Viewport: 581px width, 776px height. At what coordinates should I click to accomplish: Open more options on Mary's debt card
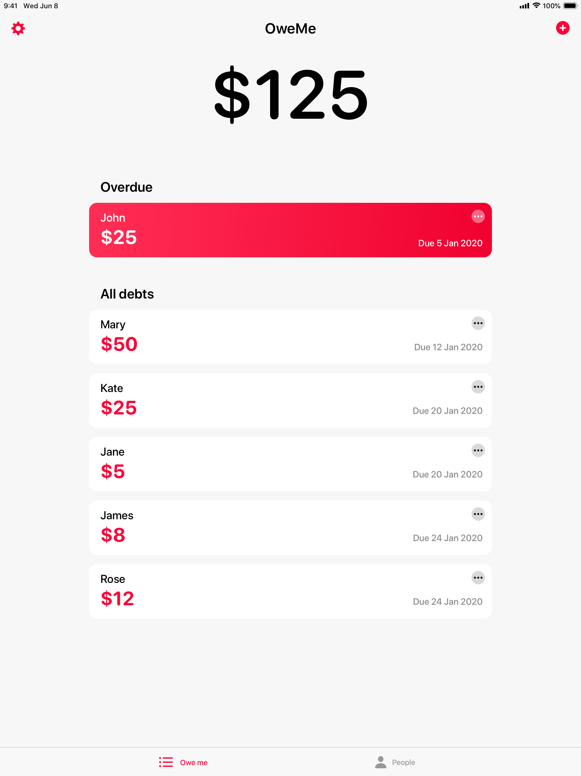coord(478,323)
